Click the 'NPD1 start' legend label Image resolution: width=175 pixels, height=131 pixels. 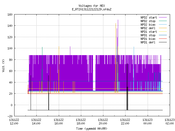149,32
